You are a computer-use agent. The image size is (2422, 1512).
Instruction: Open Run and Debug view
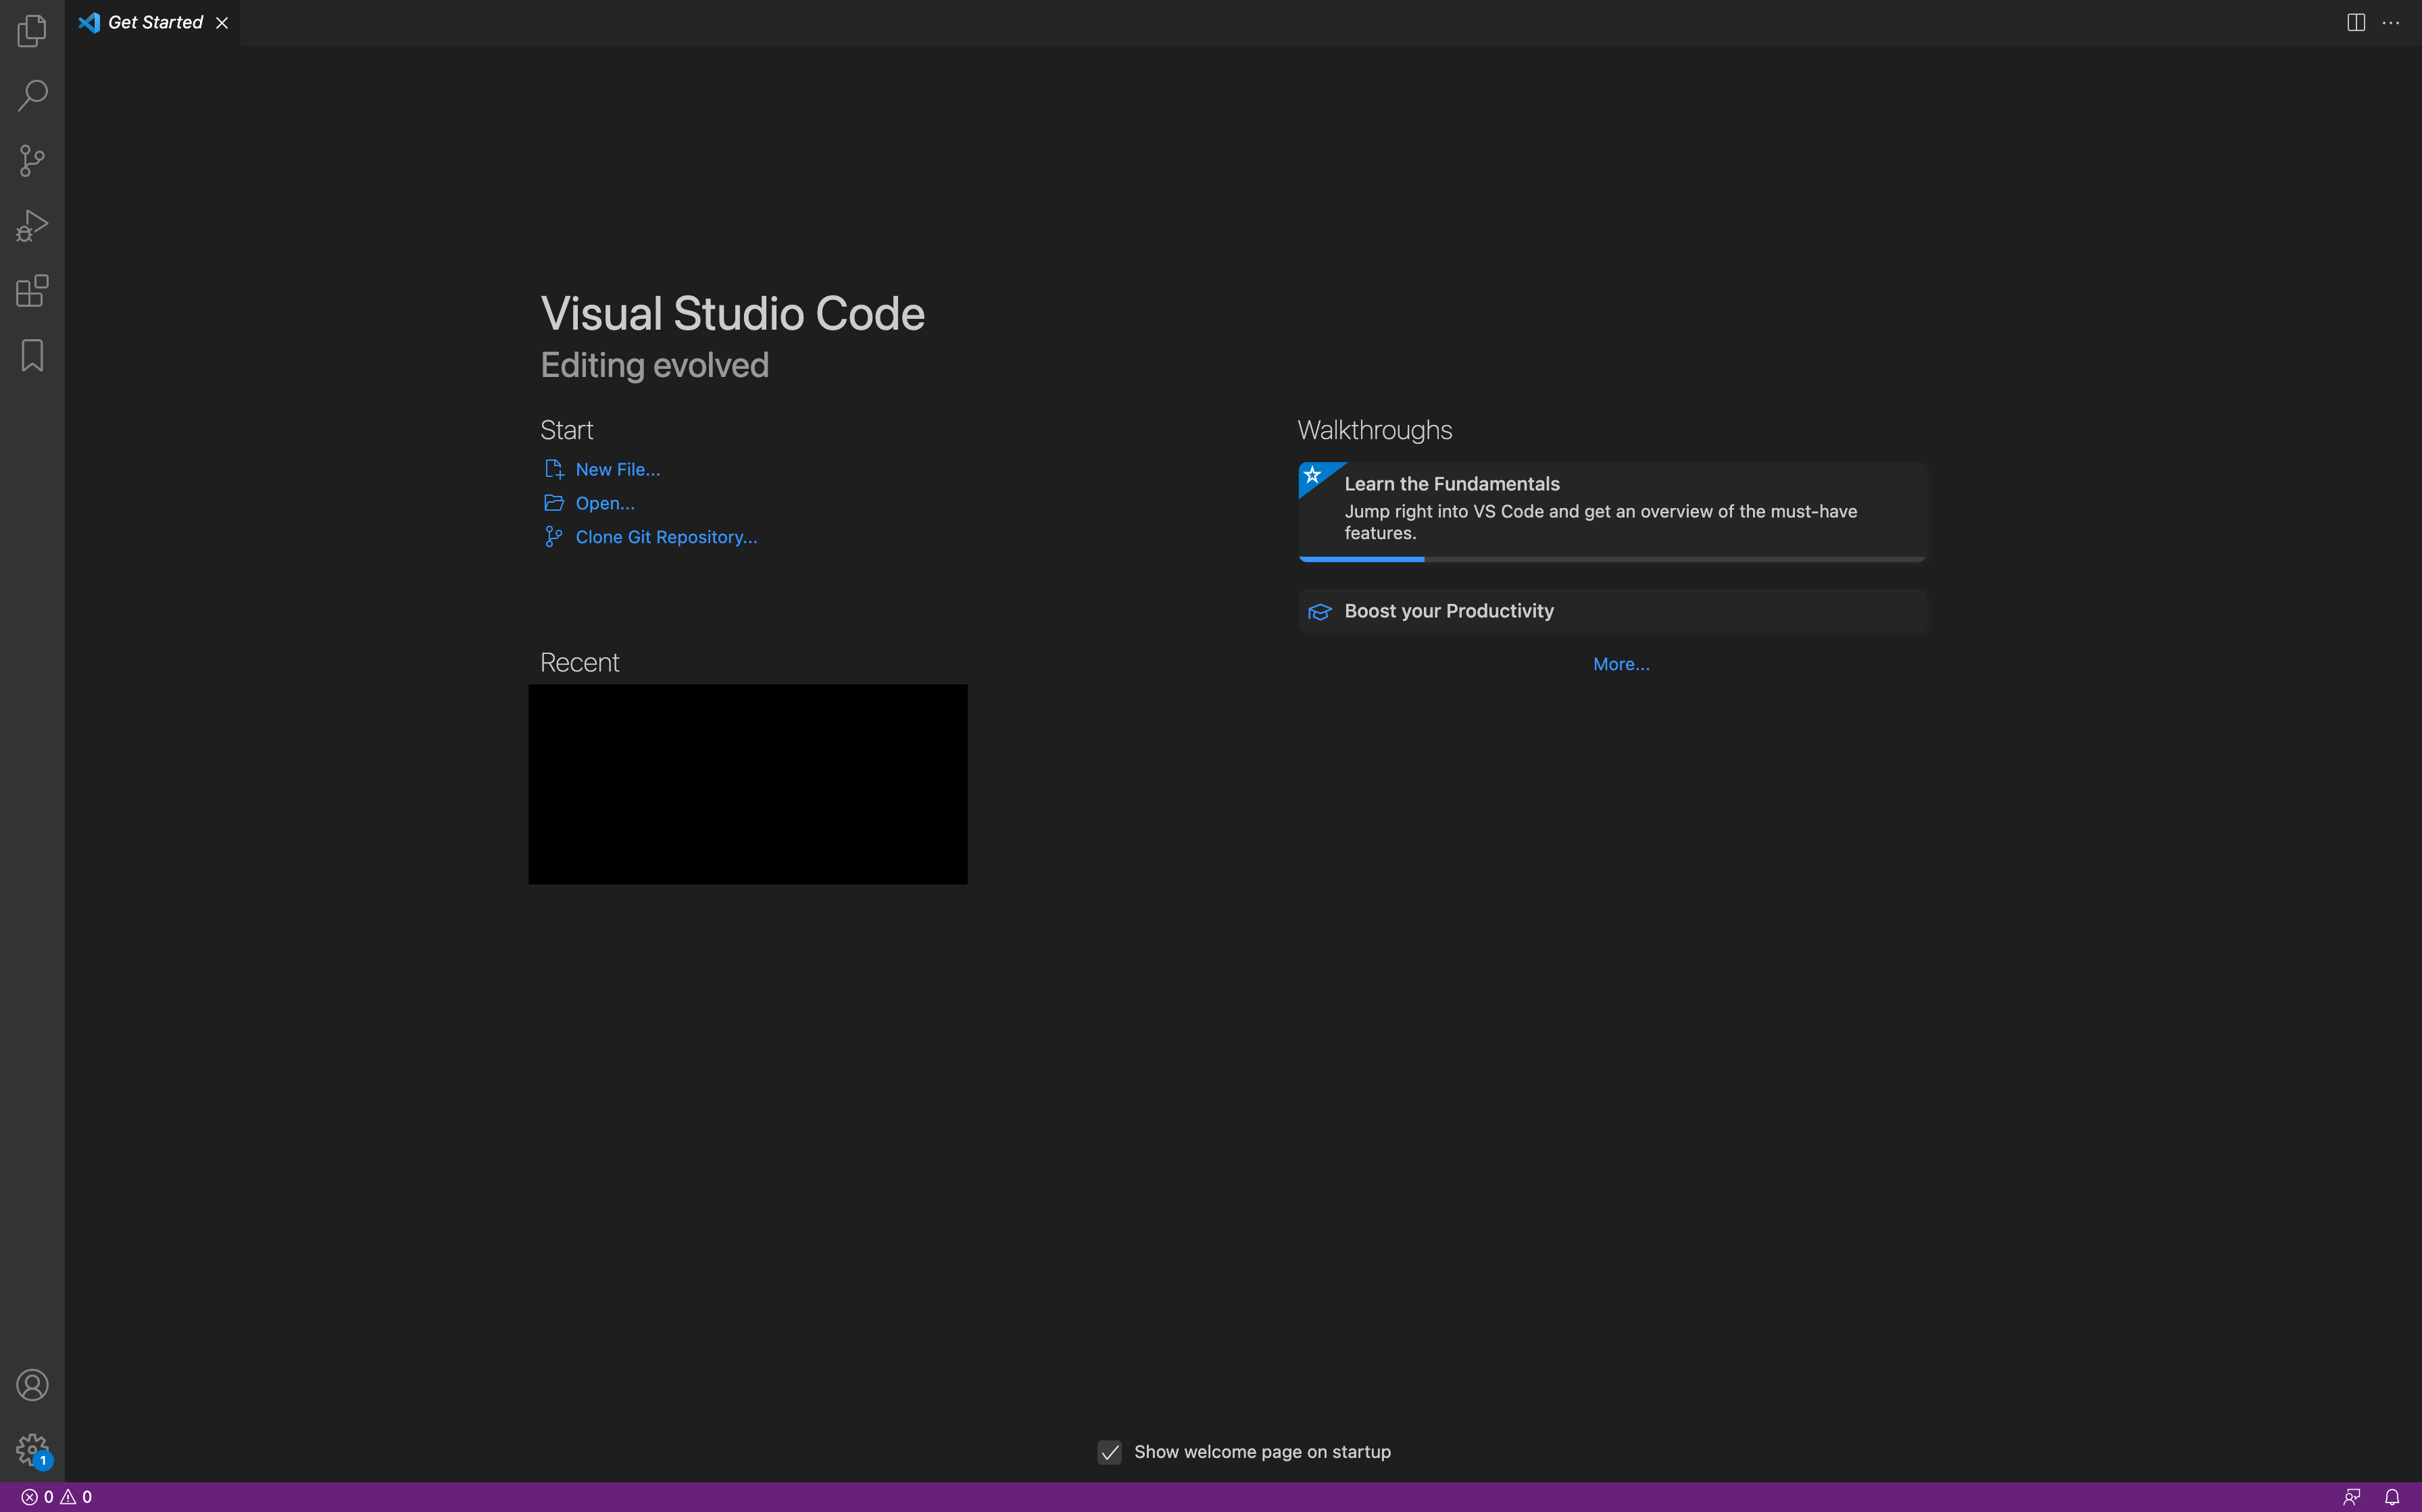[x=32, y=226]
